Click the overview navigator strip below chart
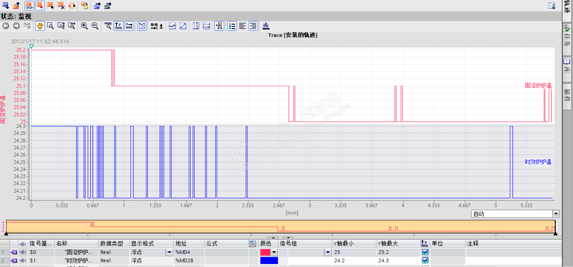This screenshot has height=267, width=573. pyautogui.click(x=281, y=226)
